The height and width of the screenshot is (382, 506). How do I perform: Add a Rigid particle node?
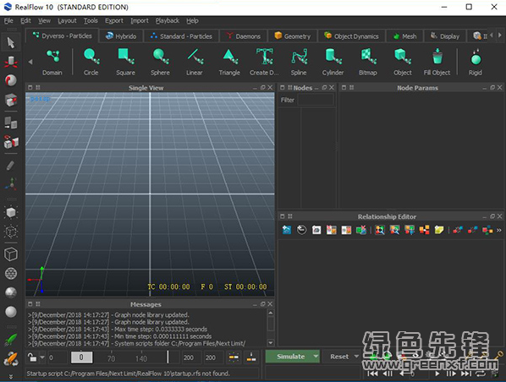476,62
